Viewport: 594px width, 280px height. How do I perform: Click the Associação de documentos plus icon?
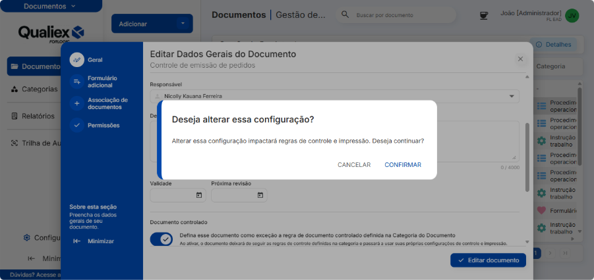point(77,103)
